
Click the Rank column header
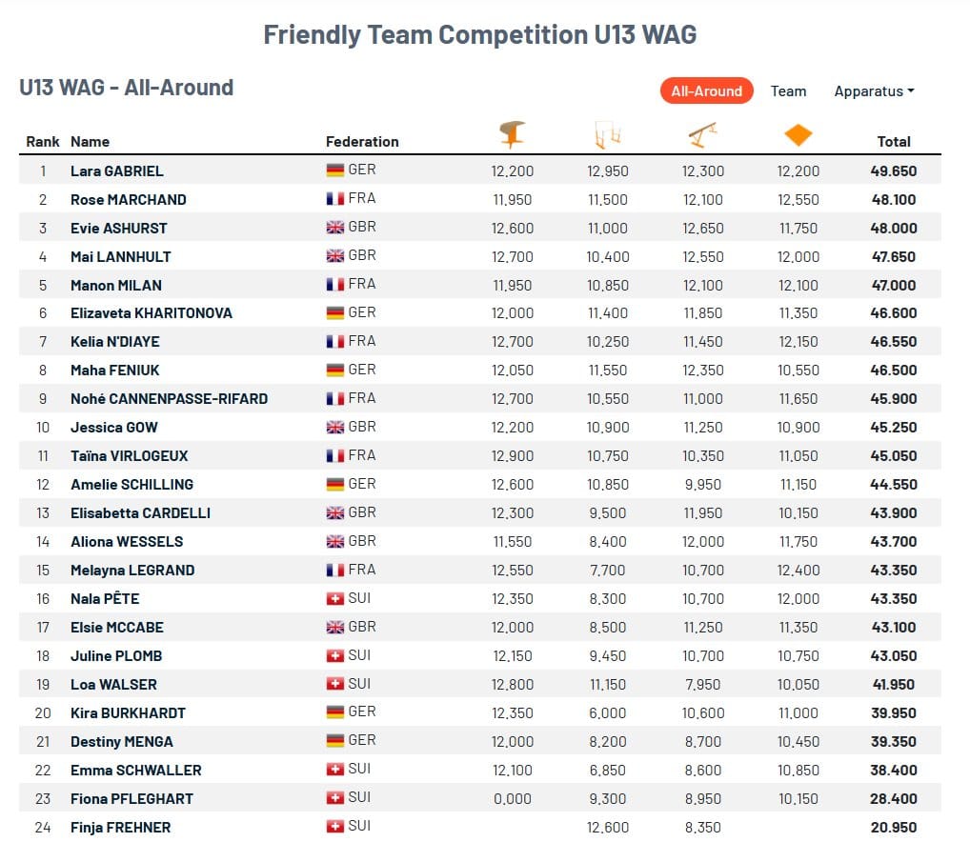pos(43,142)
